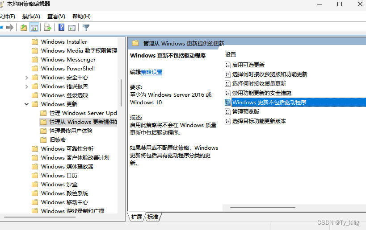Select Windows 沙盒 folder

(x=59, y=185)
